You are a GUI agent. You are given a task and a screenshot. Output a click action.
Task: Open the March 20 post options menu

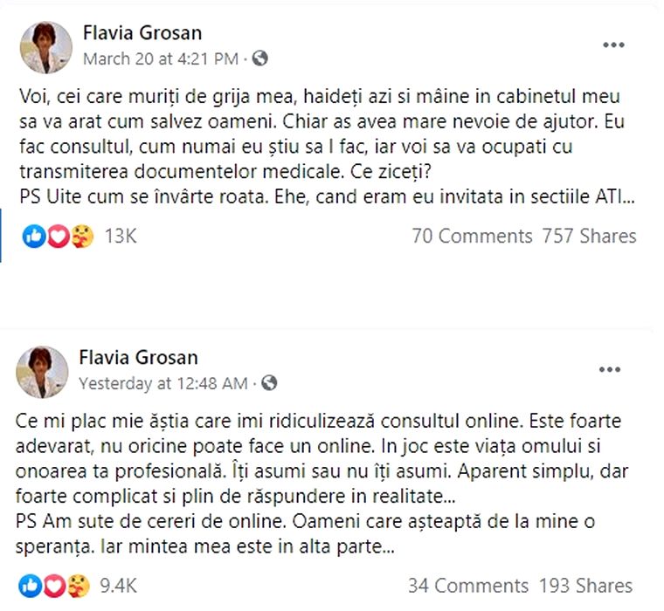[614, 45]
